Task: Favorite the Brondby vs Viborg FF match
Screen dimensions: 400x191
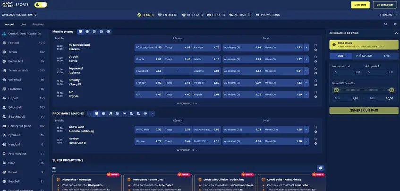Action: click(x=315, y=80)
